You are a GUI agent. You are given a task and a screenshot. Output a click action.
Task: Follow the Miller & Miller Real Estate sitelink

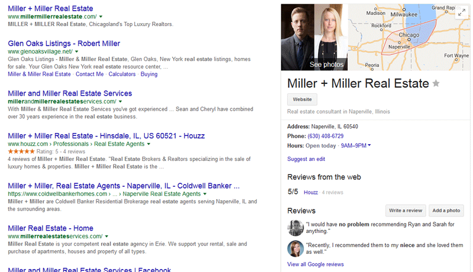click(x=39, y=74)
